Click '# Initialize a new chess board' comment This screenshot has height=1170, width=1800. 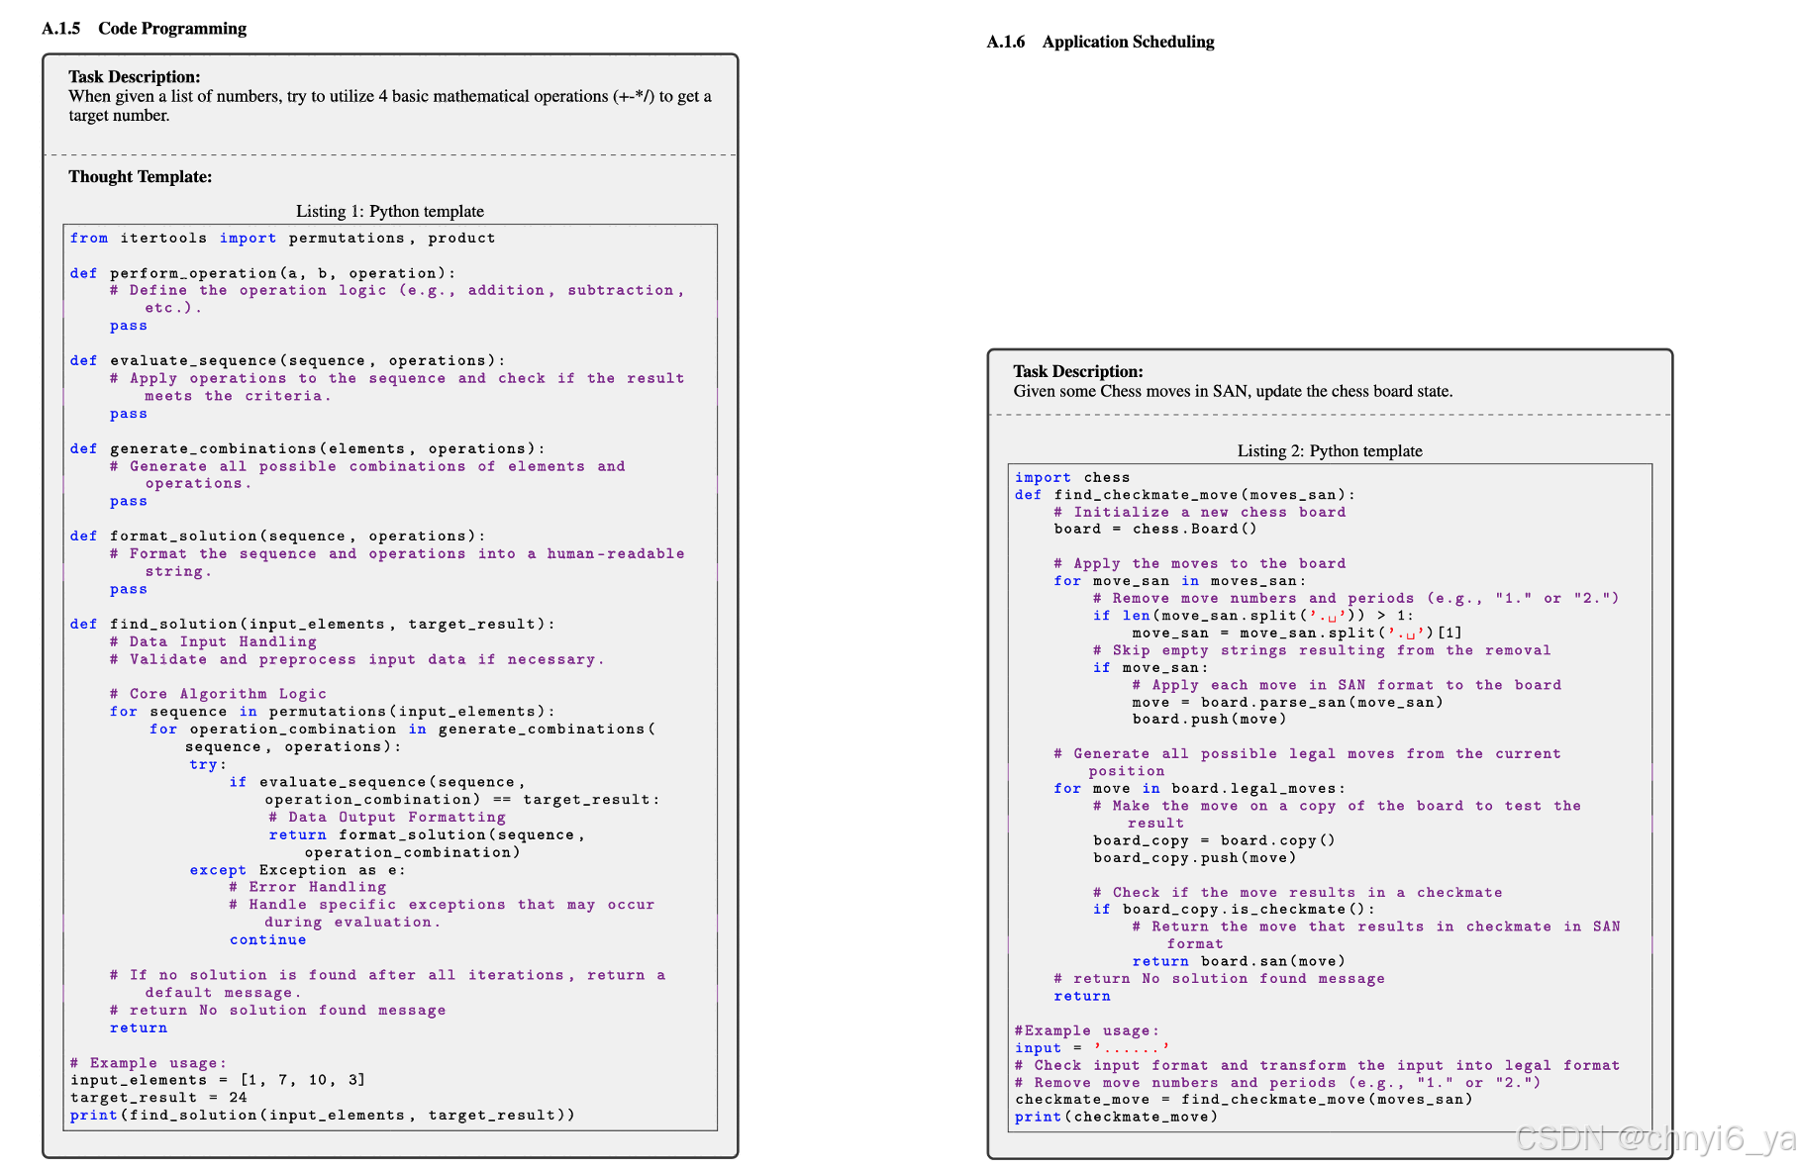click(x=1200, y=512)
